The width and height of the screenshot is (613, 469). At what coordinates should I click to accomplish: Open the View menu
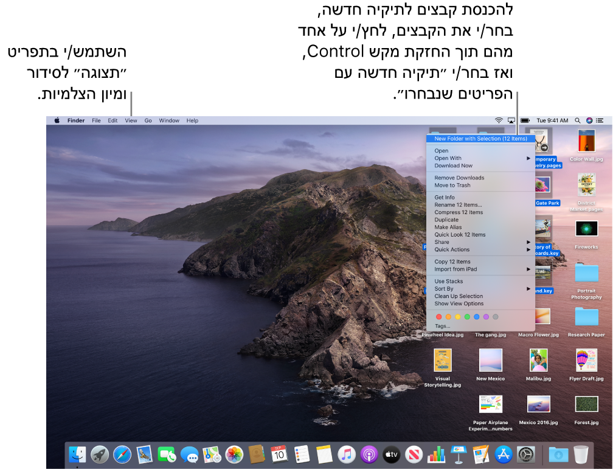click(131, 120)
